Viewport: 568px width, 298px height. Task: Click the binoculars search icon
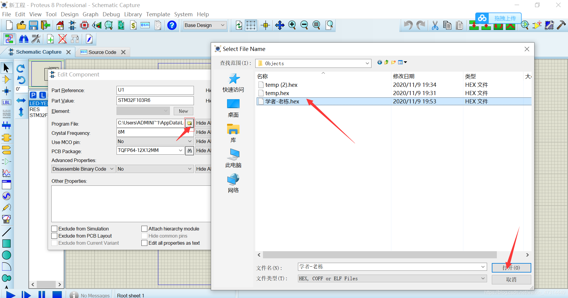[24, 39]
